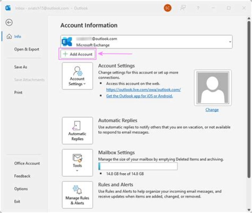The height and width of the screenshot is (213, 252).
Task: Click the coming soon feedback icon
Action: (183, 8)
